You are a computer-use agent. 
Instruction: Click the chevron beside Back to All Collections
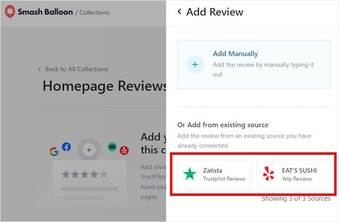pyautogui.click(x=39, y=69)
